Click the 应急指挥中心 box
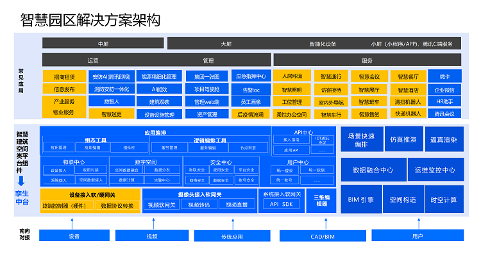Screen dimensions: 481x270 251,76
